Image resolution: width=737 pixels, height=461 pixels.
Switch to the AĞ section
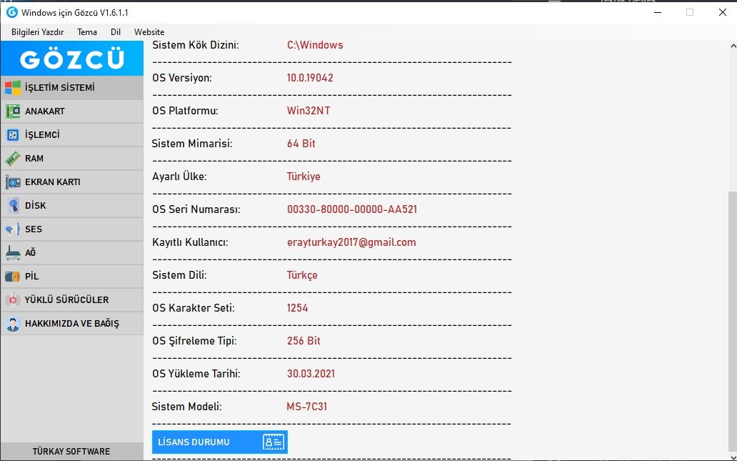(72, 252)
